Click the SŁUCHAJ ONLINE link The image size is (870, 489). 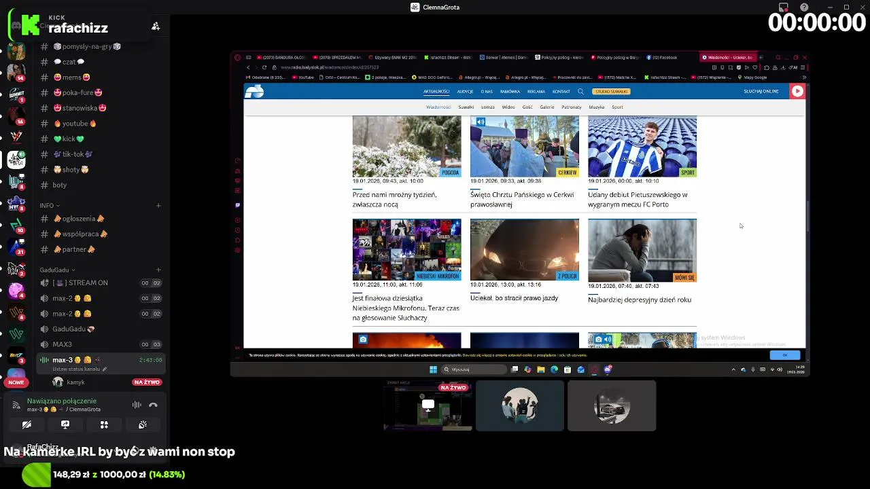(761, 92)
